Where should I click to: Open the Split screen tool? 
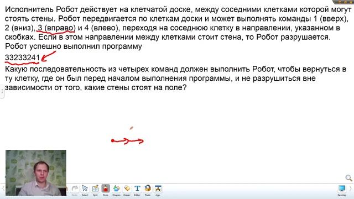tap(95, 189)
